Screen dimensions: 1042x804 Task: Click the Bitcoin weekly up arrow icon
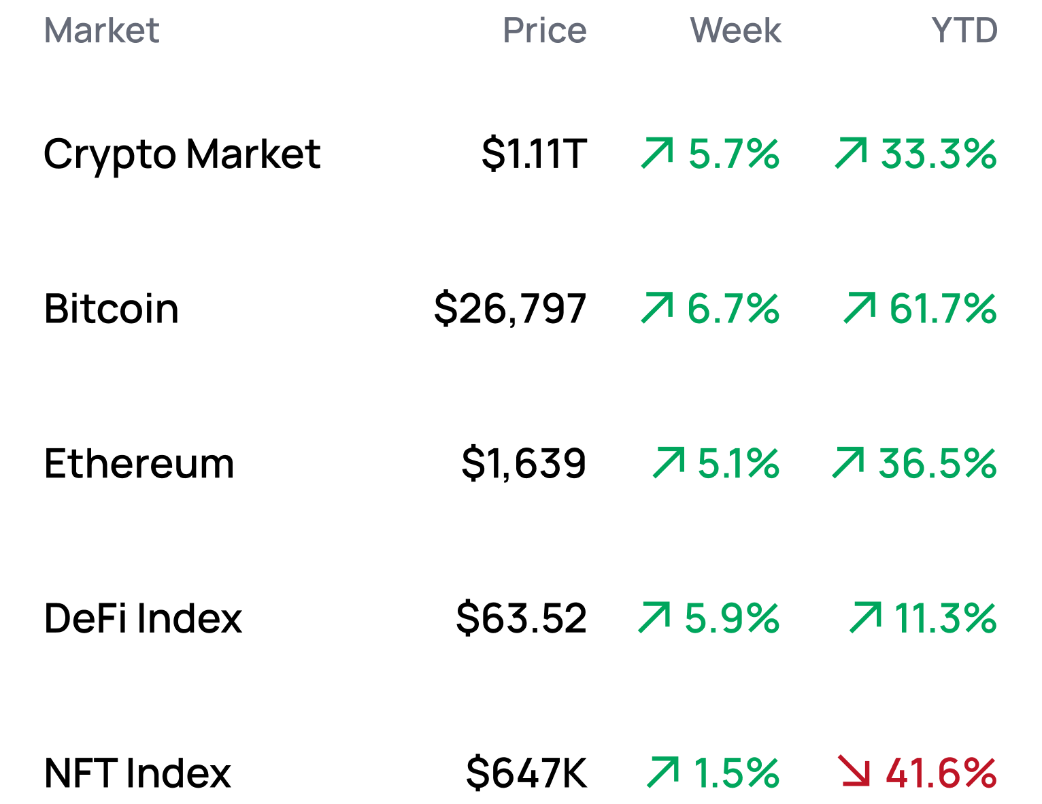click(657, 307)
